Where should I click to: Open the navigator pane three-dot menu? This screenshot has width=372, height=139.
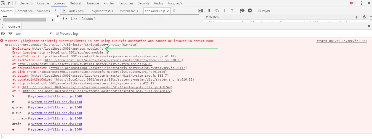[x=56, y=11]
